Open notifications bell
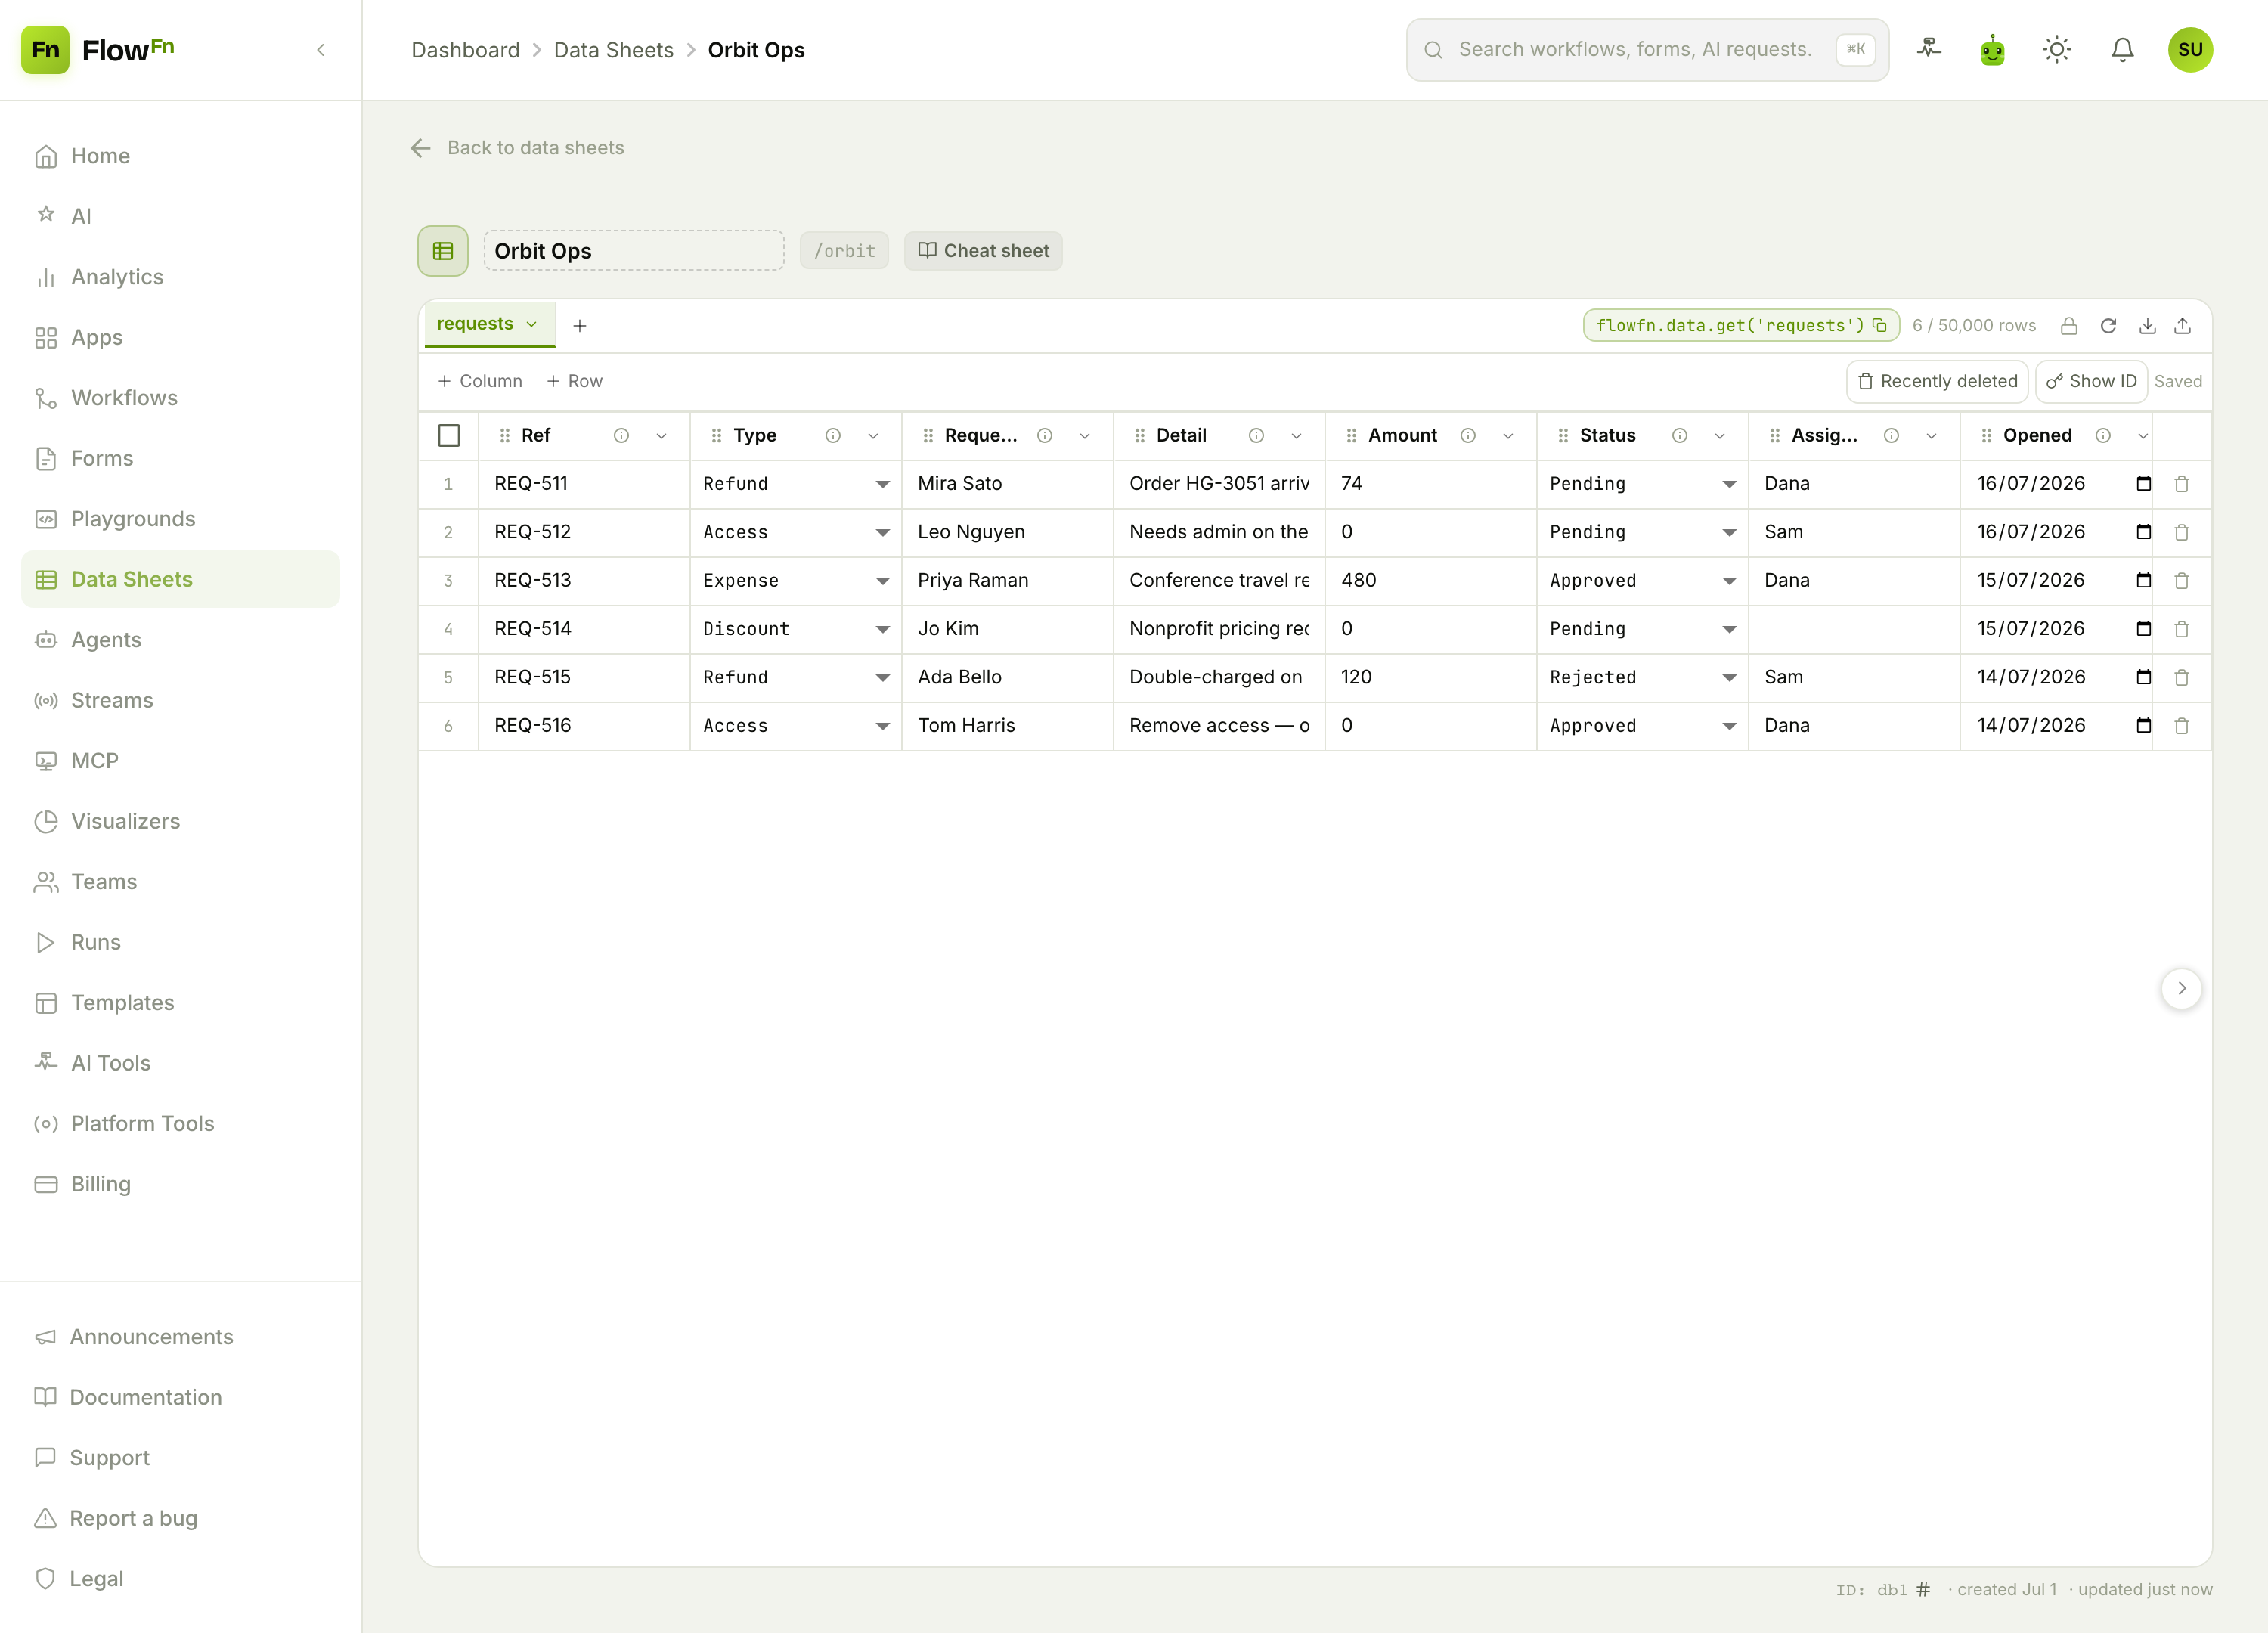Screen dimensions: 2268x1633 2122,49
